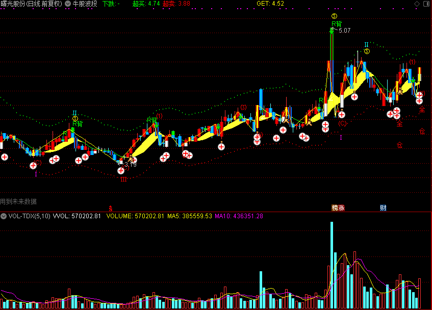Click the 下跌: - readout
Screen dimensions: 432x310
click(x=111, y=4)
